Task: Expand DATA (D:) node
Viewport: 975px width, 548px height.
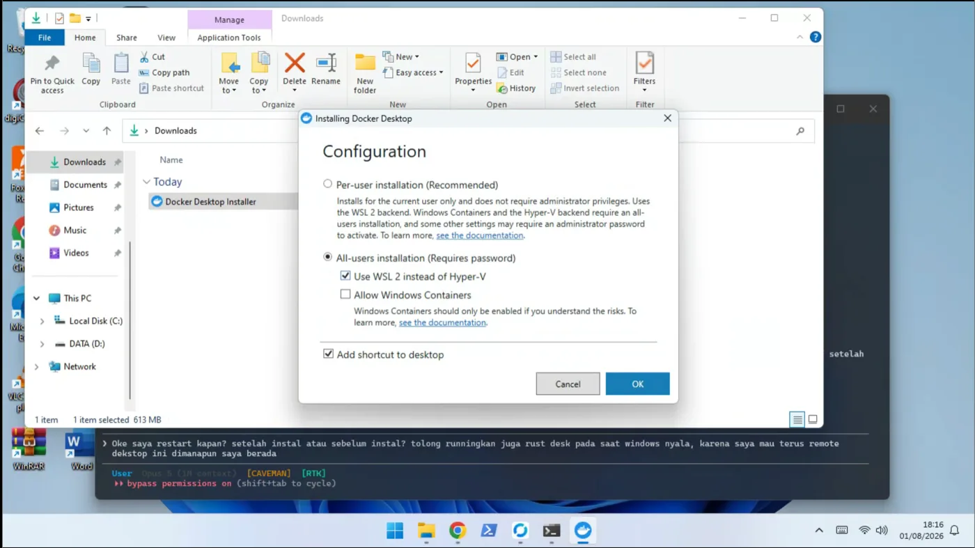Action: 42,344
